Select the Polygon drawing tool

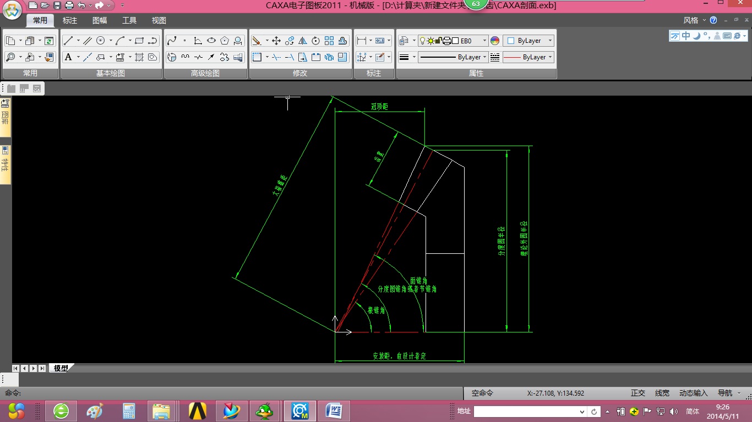[x=225, y=41]
